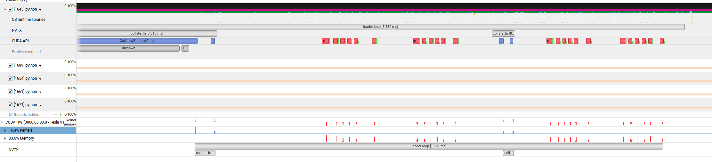Uncheck the [1645] python thread checkbox

[x=10, y=9]
